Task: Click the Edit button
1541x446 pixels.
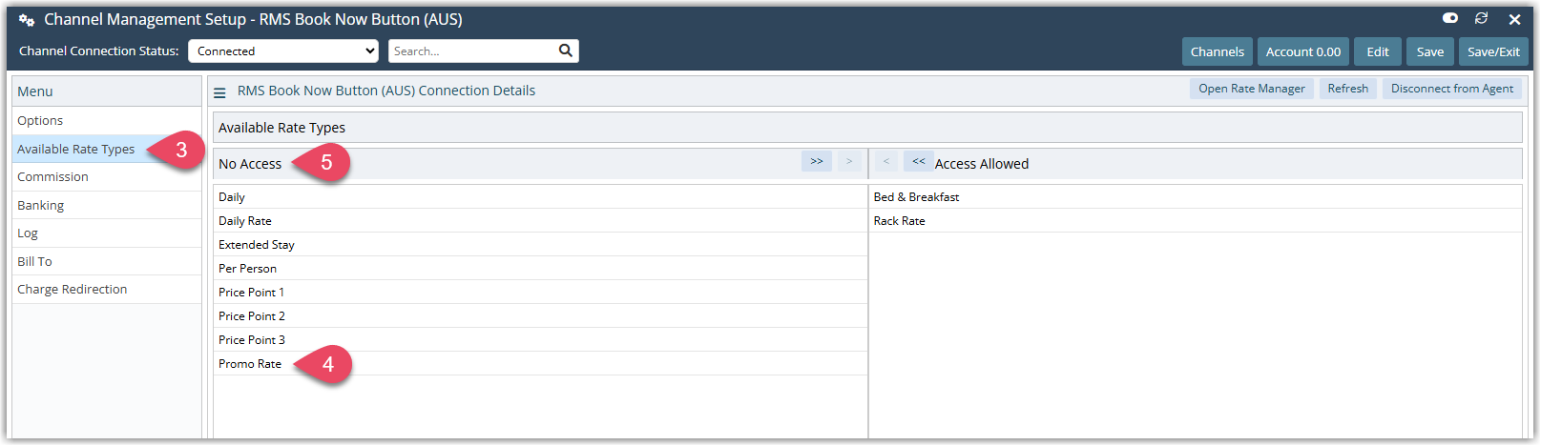Action: click(x=1377, y=51)
